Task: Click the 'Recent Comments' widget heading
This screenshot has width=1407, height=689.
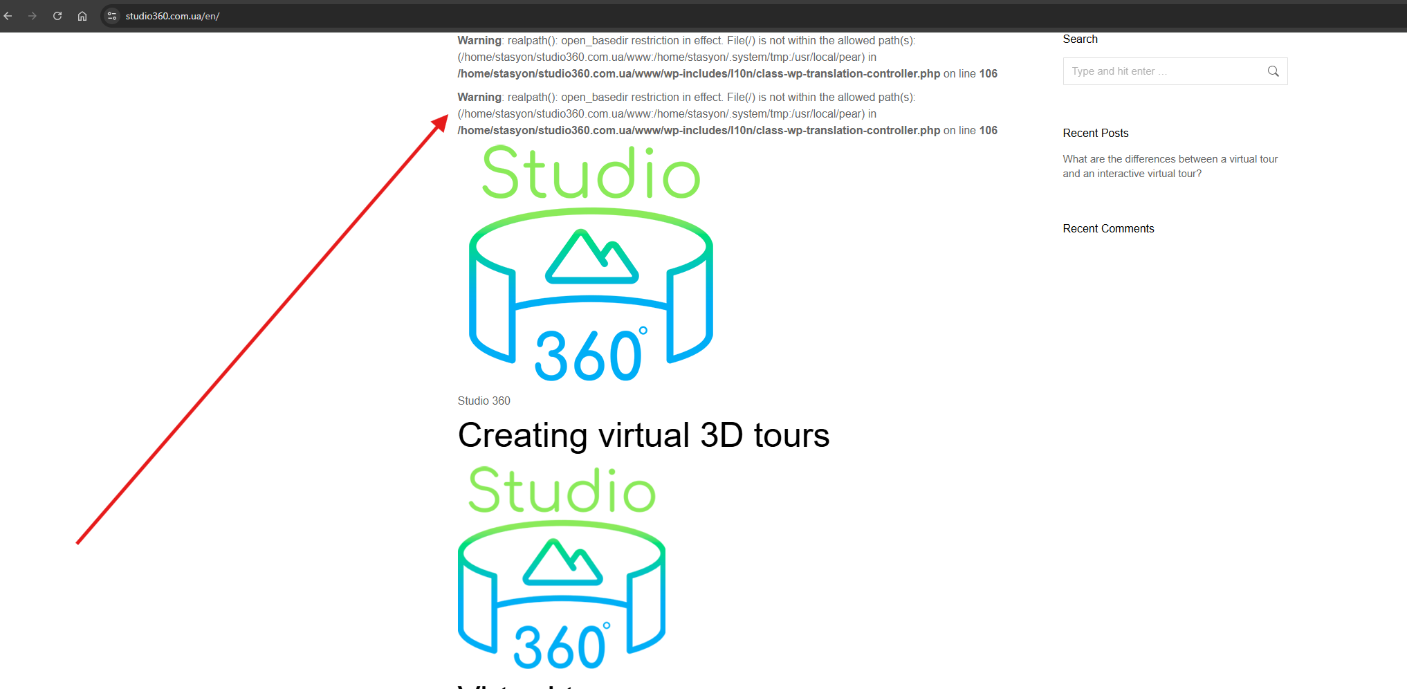Action: click(1108, 228)
